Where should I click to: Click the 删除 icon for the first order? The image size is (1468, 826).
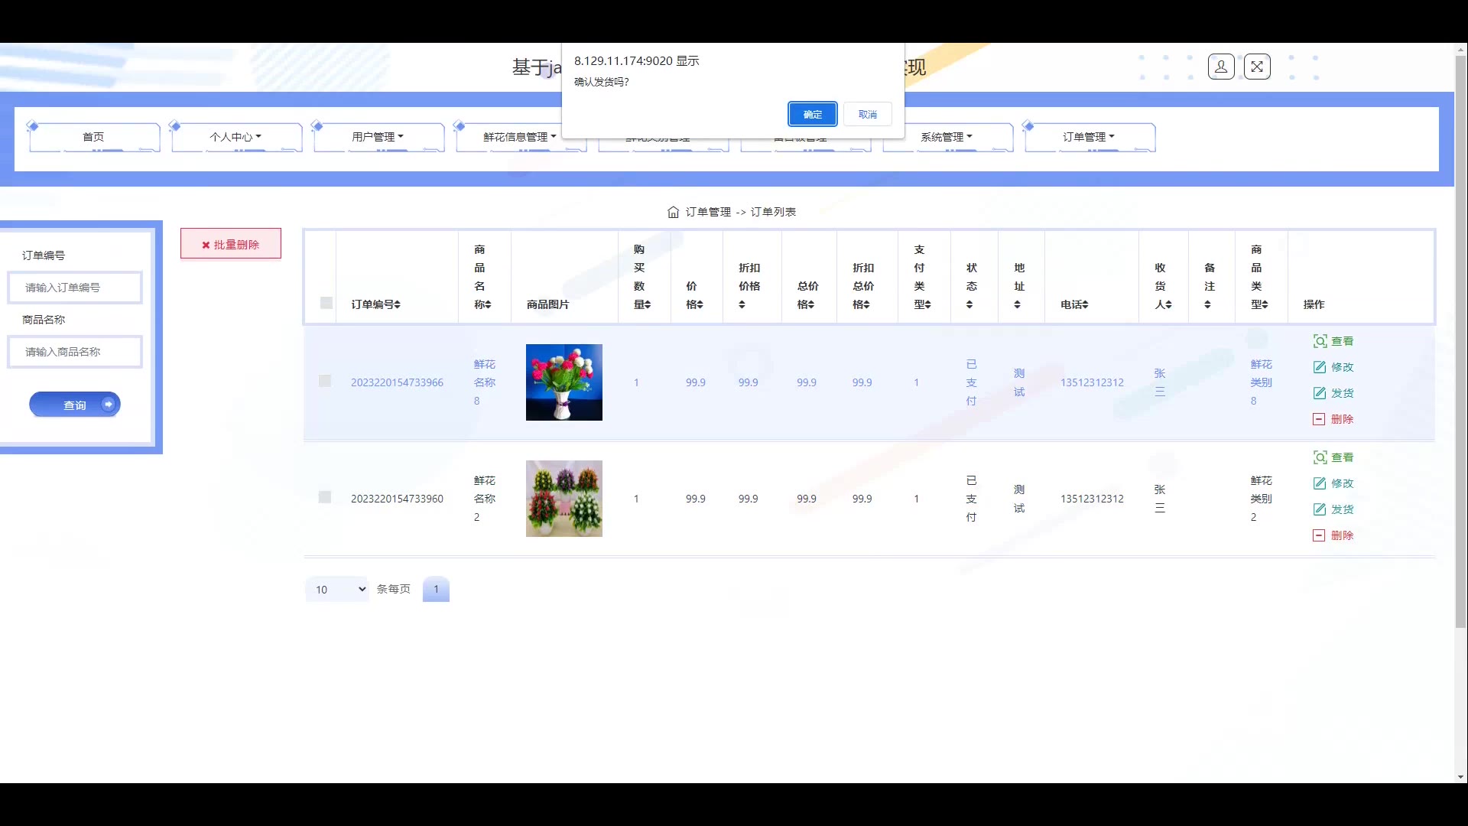coord(1319,419)
